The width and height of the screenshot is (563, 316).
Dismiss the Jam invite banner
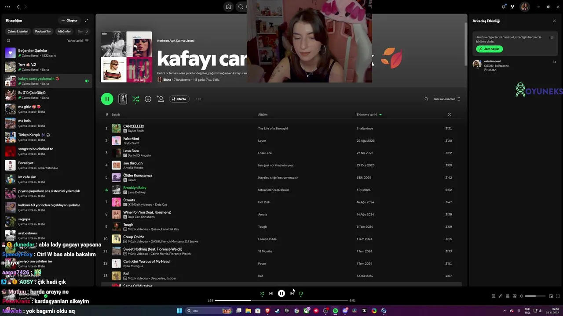coord(552,37)
